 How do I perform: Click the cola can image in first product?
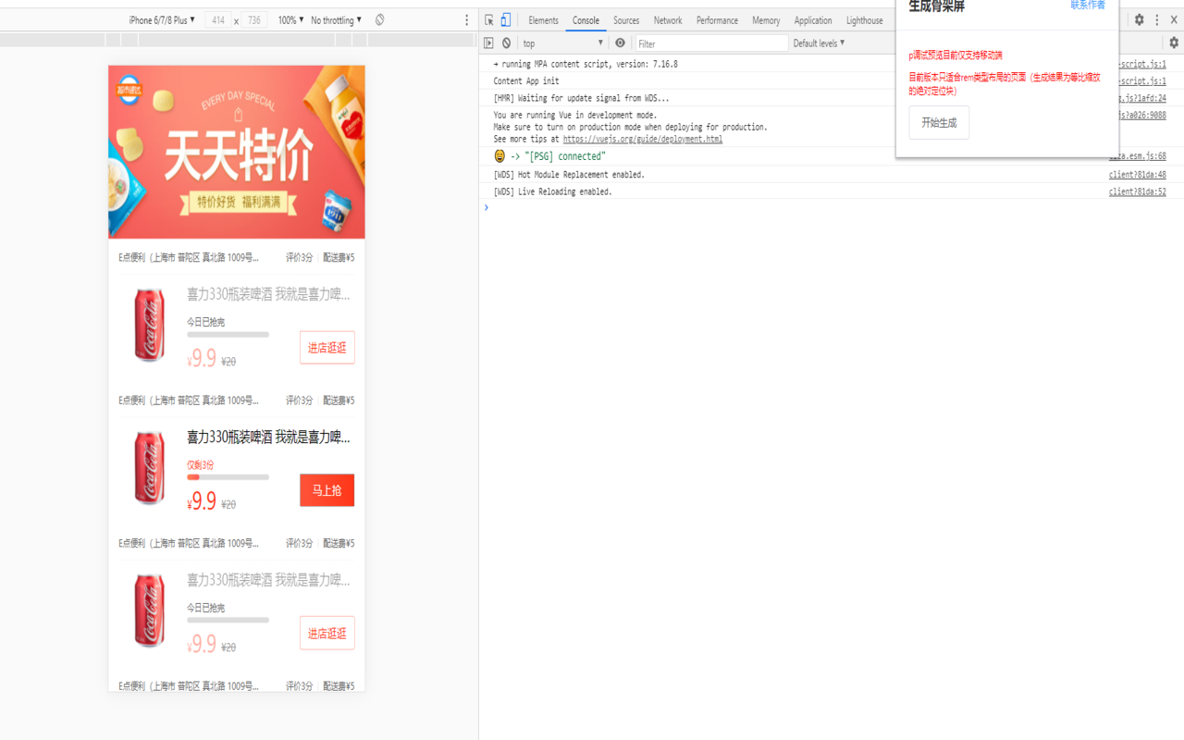[x=150, y=325]
